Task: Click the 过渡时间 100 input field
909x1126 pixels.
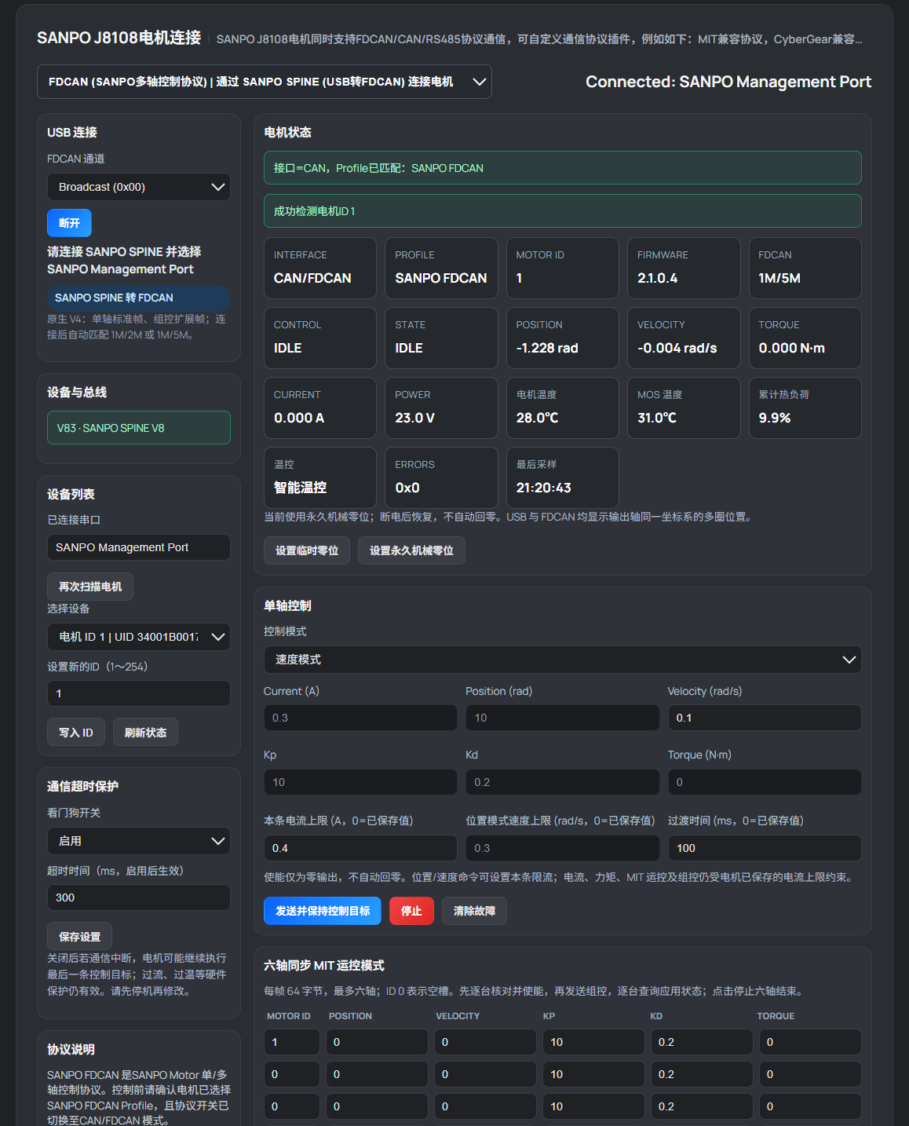Action: pyautogui.click(x=765, y=848)
